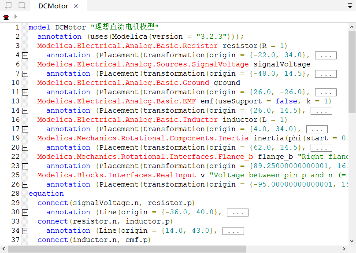Expand the folded code at line 4

25,55
